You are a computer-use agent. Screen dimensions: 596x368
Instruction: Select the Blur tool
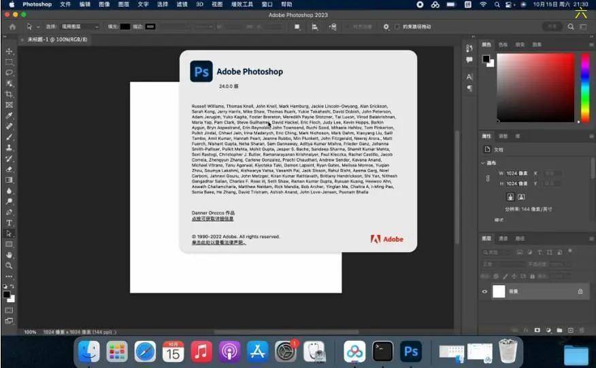9,191
